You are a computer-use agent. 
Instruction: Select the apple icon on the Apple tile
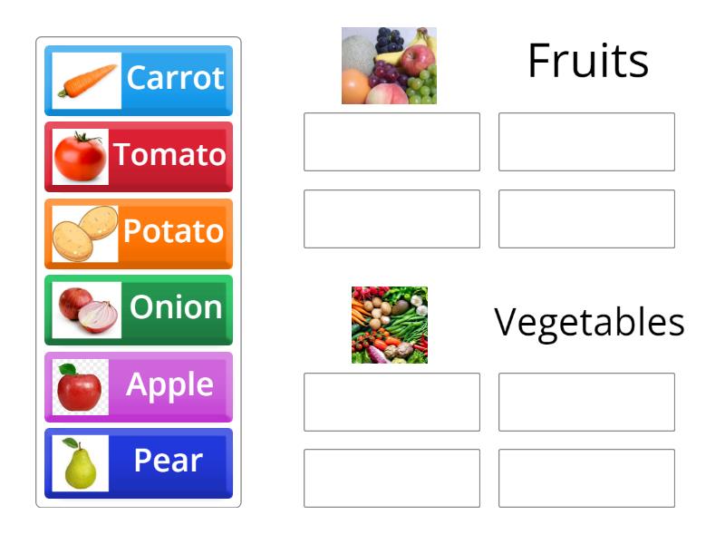[81, 384]
